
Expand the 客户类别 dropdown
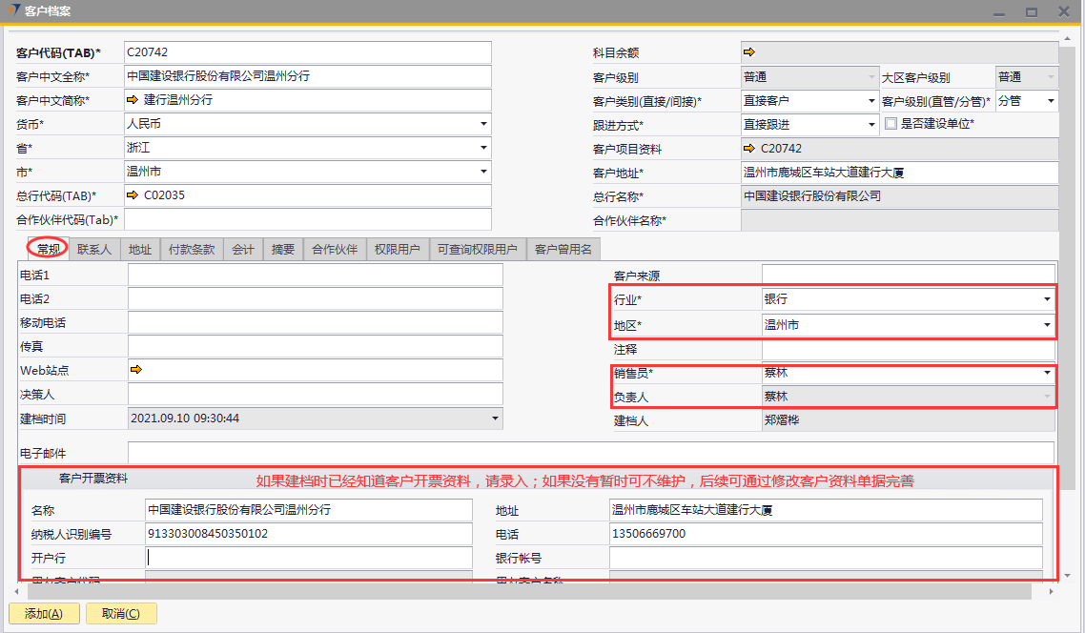[871, 101]
